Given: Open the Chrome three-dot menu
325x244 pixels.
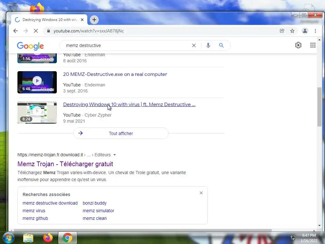Looking at the screenshot, I should click(315, 31).
